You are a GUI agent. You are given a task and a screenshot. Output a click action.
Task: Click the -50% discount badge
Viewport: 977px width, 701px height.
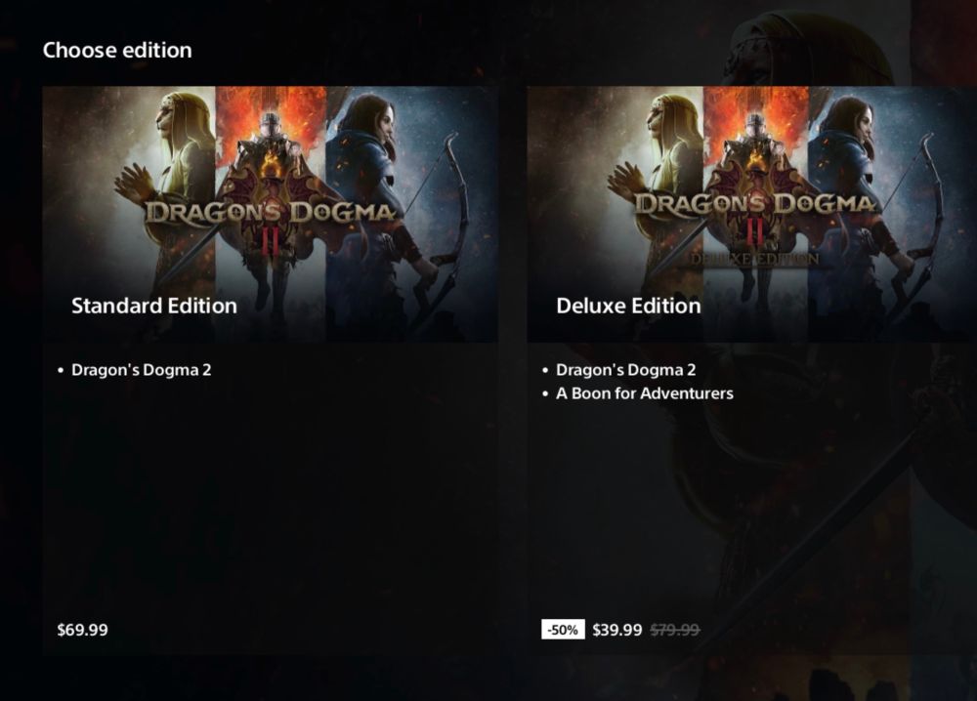(x=564, y=630)
